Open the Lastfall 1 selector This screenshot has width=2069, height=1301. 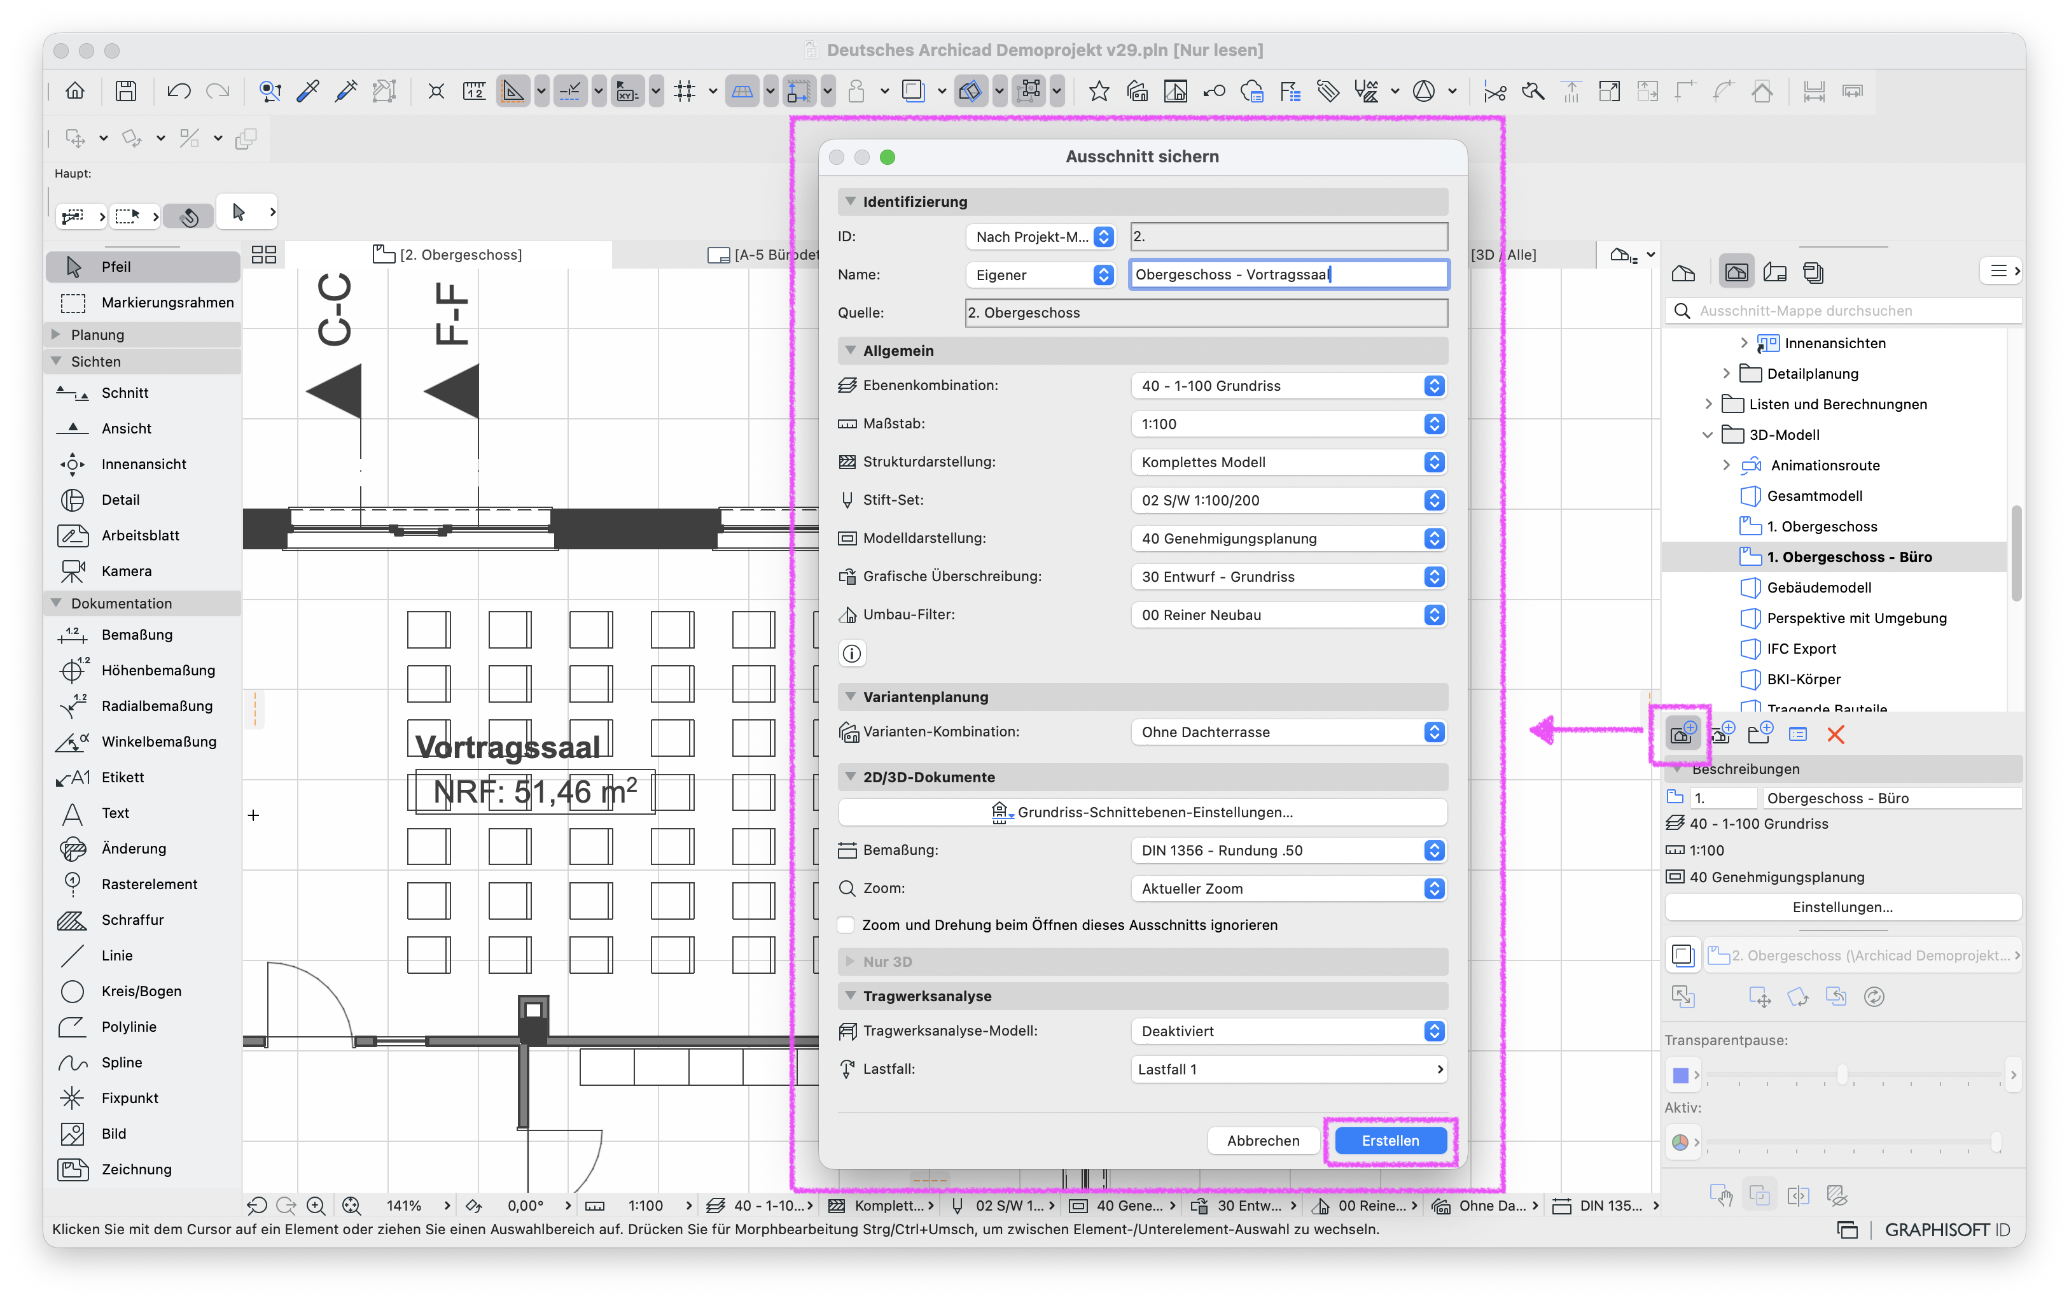[x=1289, y=1069]
